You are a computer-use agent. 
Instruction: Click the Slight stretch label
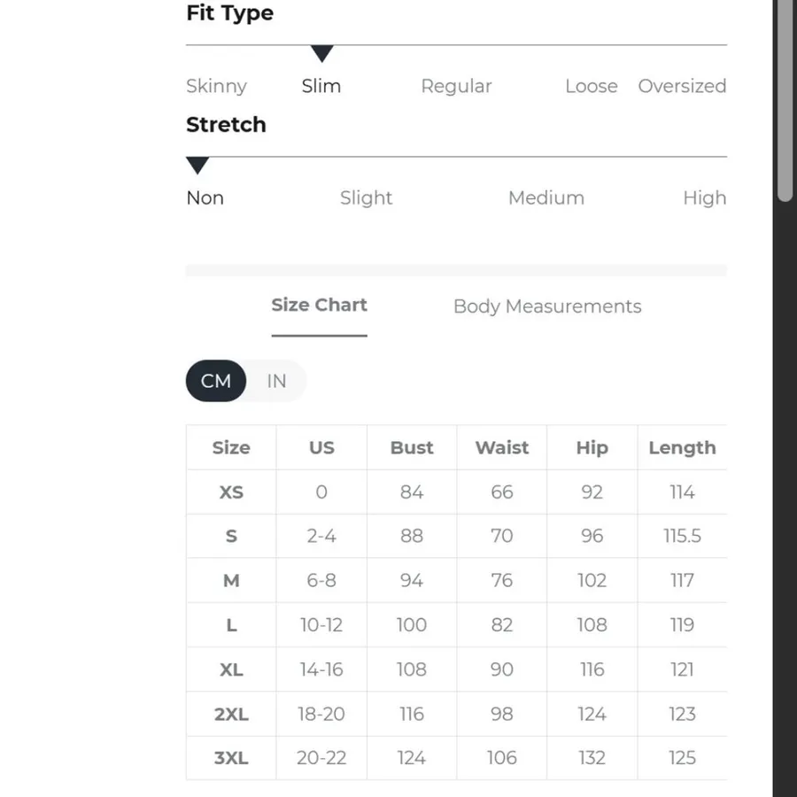(x=366, y=198)
